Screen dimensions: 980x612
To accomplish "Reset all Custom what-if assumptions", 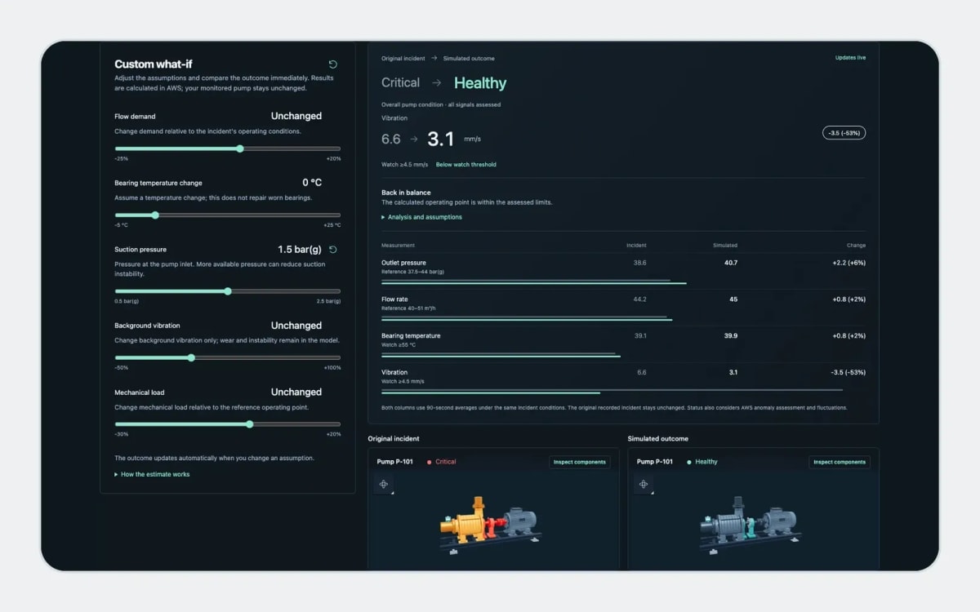I will (x=332, y=64).
